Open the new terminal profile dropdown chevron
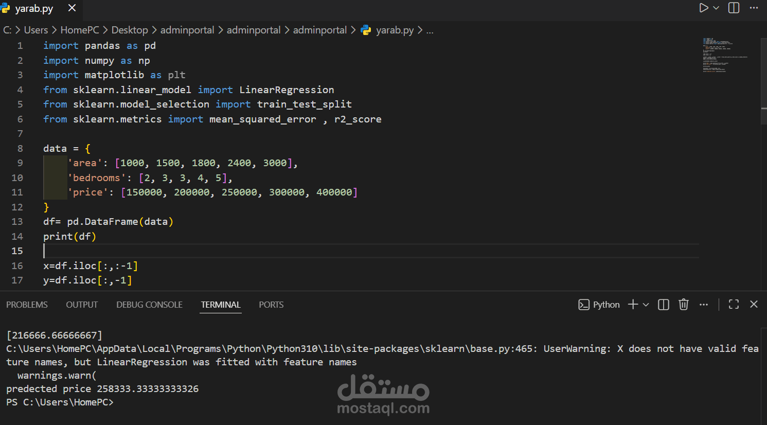The width and height of the screenshot is (767, 425). (x=646, y=305)
